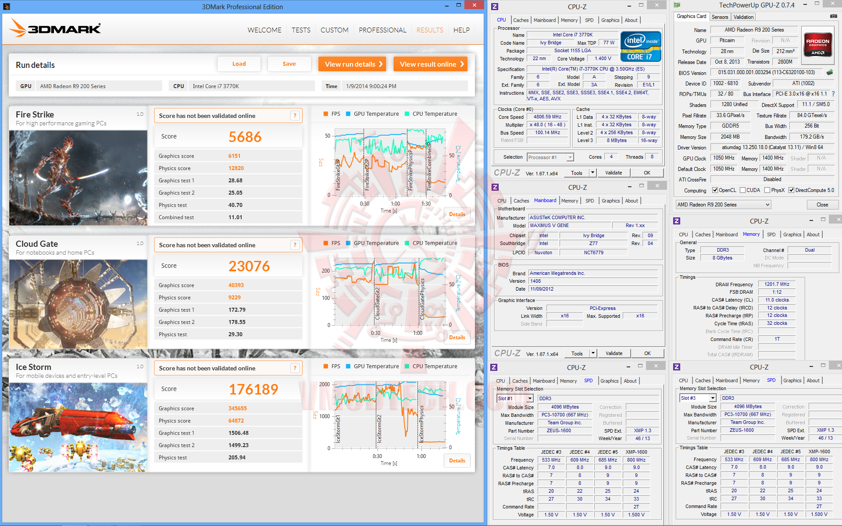Click the Ice Storm preview thumbnail
842x526 pixels.
click(78, 427)
